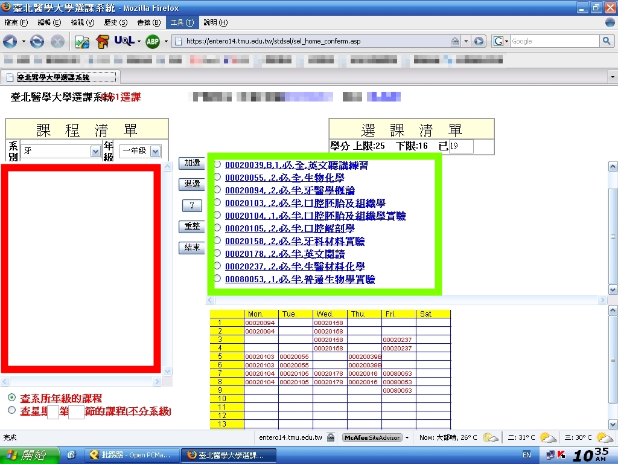Screen dimensions: 618x464
Task: Click the network tray icon
Action: [x=550, y=455]
